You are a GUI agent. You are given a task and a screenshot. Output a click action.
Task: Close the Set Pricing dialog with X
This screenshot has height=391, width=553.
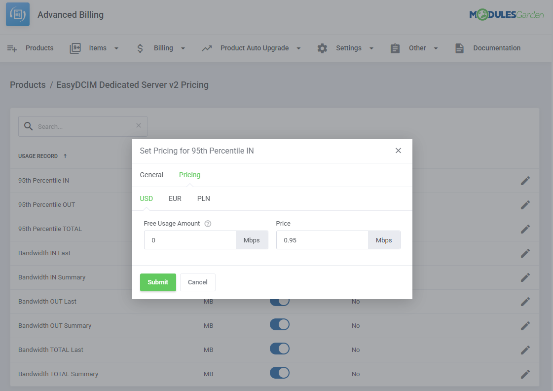click(398, 151)
